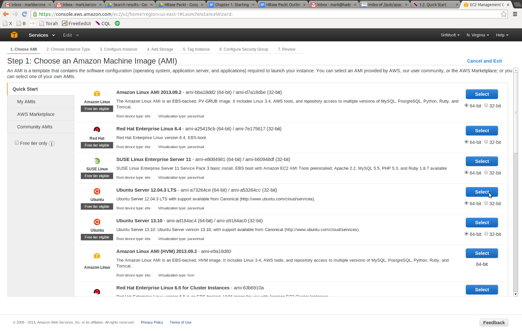The width and height of the screenshot is (522, 331).
Task: Select the Ubuntu Server 12.04.3 LTS AMI
Action: pyautogui.click(x=482, y=192)
